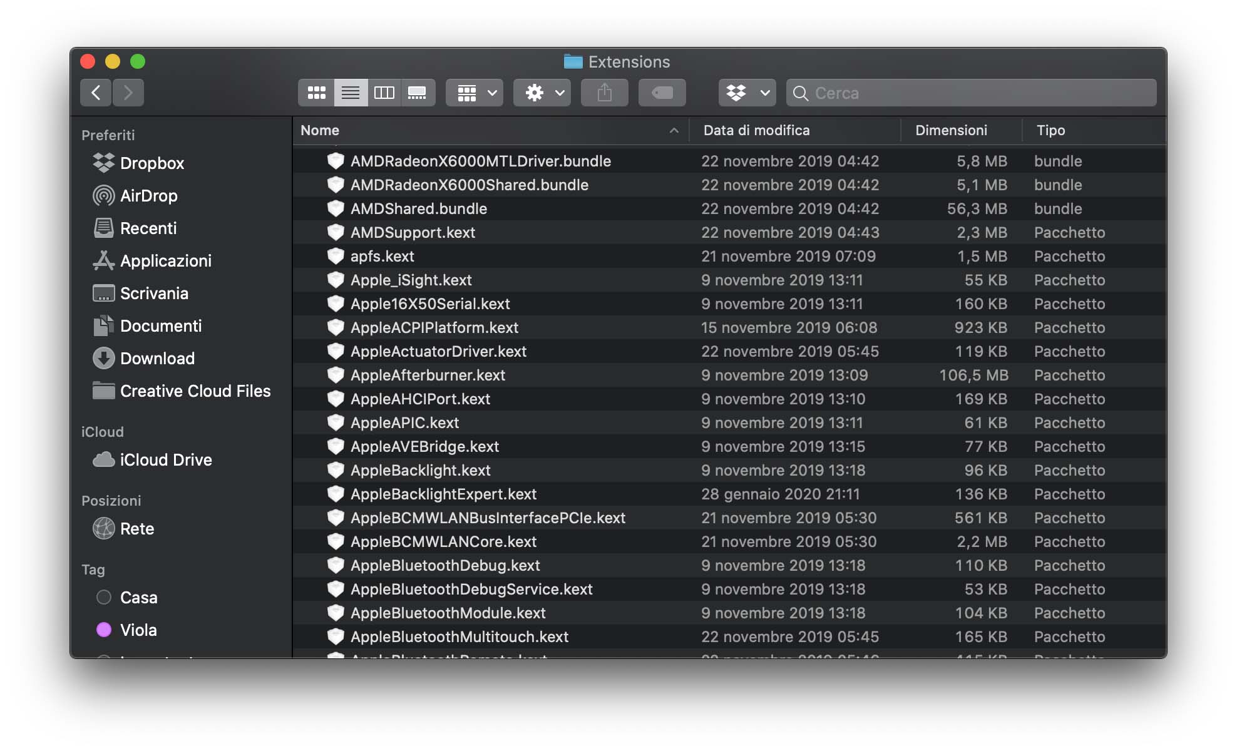Select the AppleBacklight.kext file row
The width and height of the screenshot is (1237, 751).
tap(421, 471)
